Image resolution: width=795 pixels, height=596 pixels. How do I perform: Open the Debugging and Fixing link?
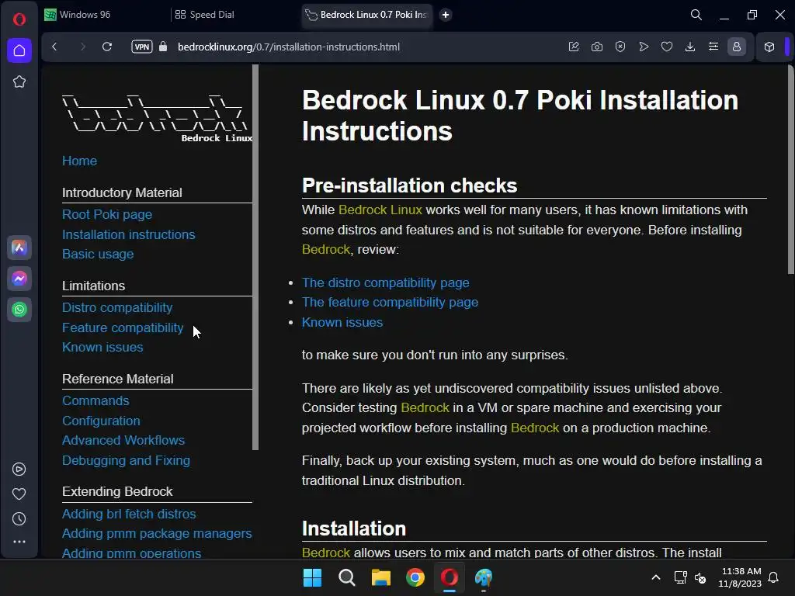[x=126, y=460]
